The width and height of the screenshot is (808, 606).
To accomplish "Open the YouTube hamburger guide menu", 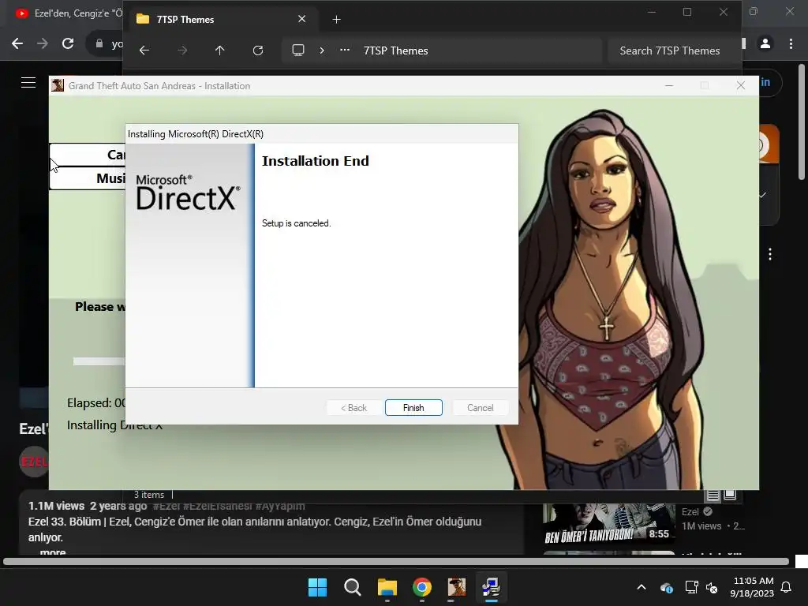I will tap(28, 82).
